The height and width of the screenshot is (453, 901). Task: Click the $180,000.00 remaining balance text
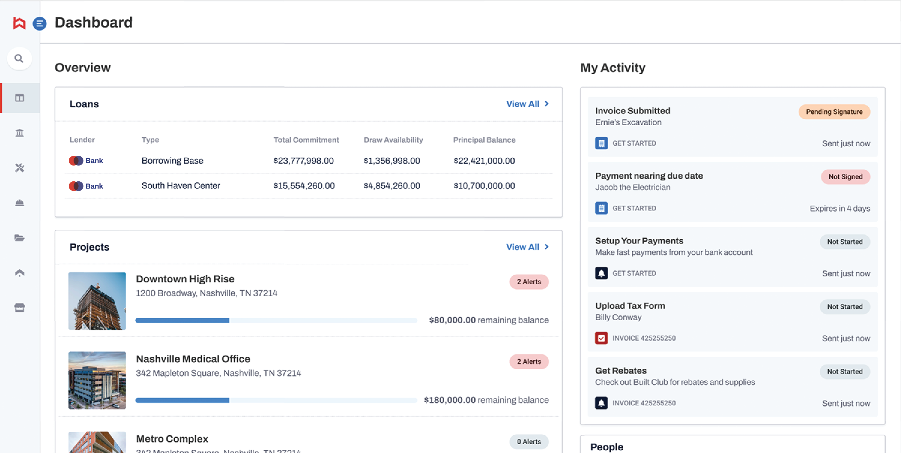click(x=486, y=400)
